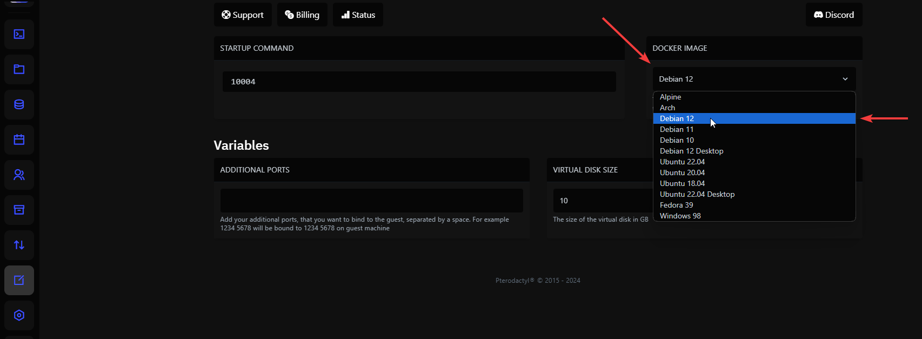922x339 pixels.
Task: Select Fedora 39 option
Action: (x=754, y=205)
